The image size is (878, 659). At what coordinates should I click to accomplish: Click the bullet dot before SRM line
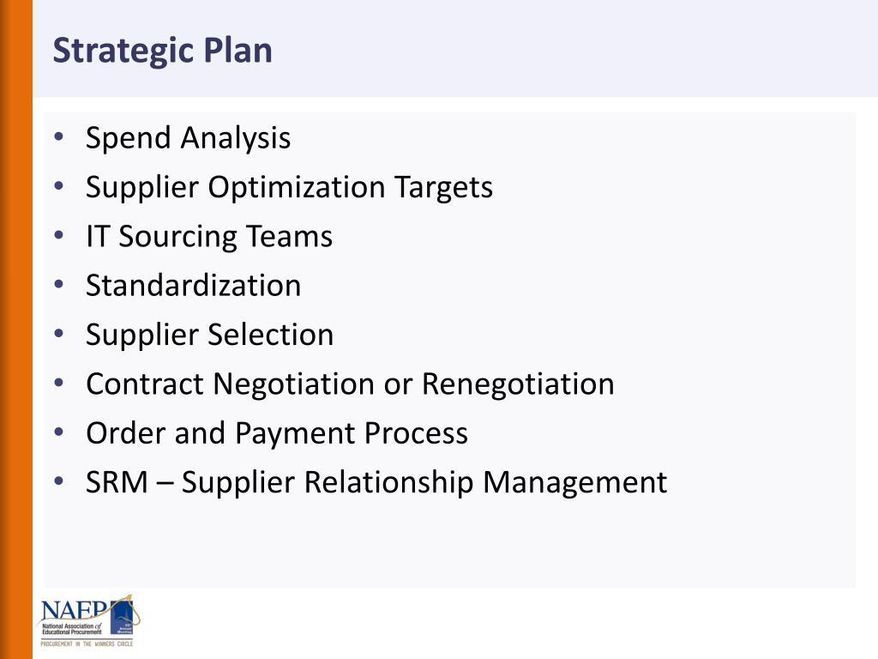[59, 481]
